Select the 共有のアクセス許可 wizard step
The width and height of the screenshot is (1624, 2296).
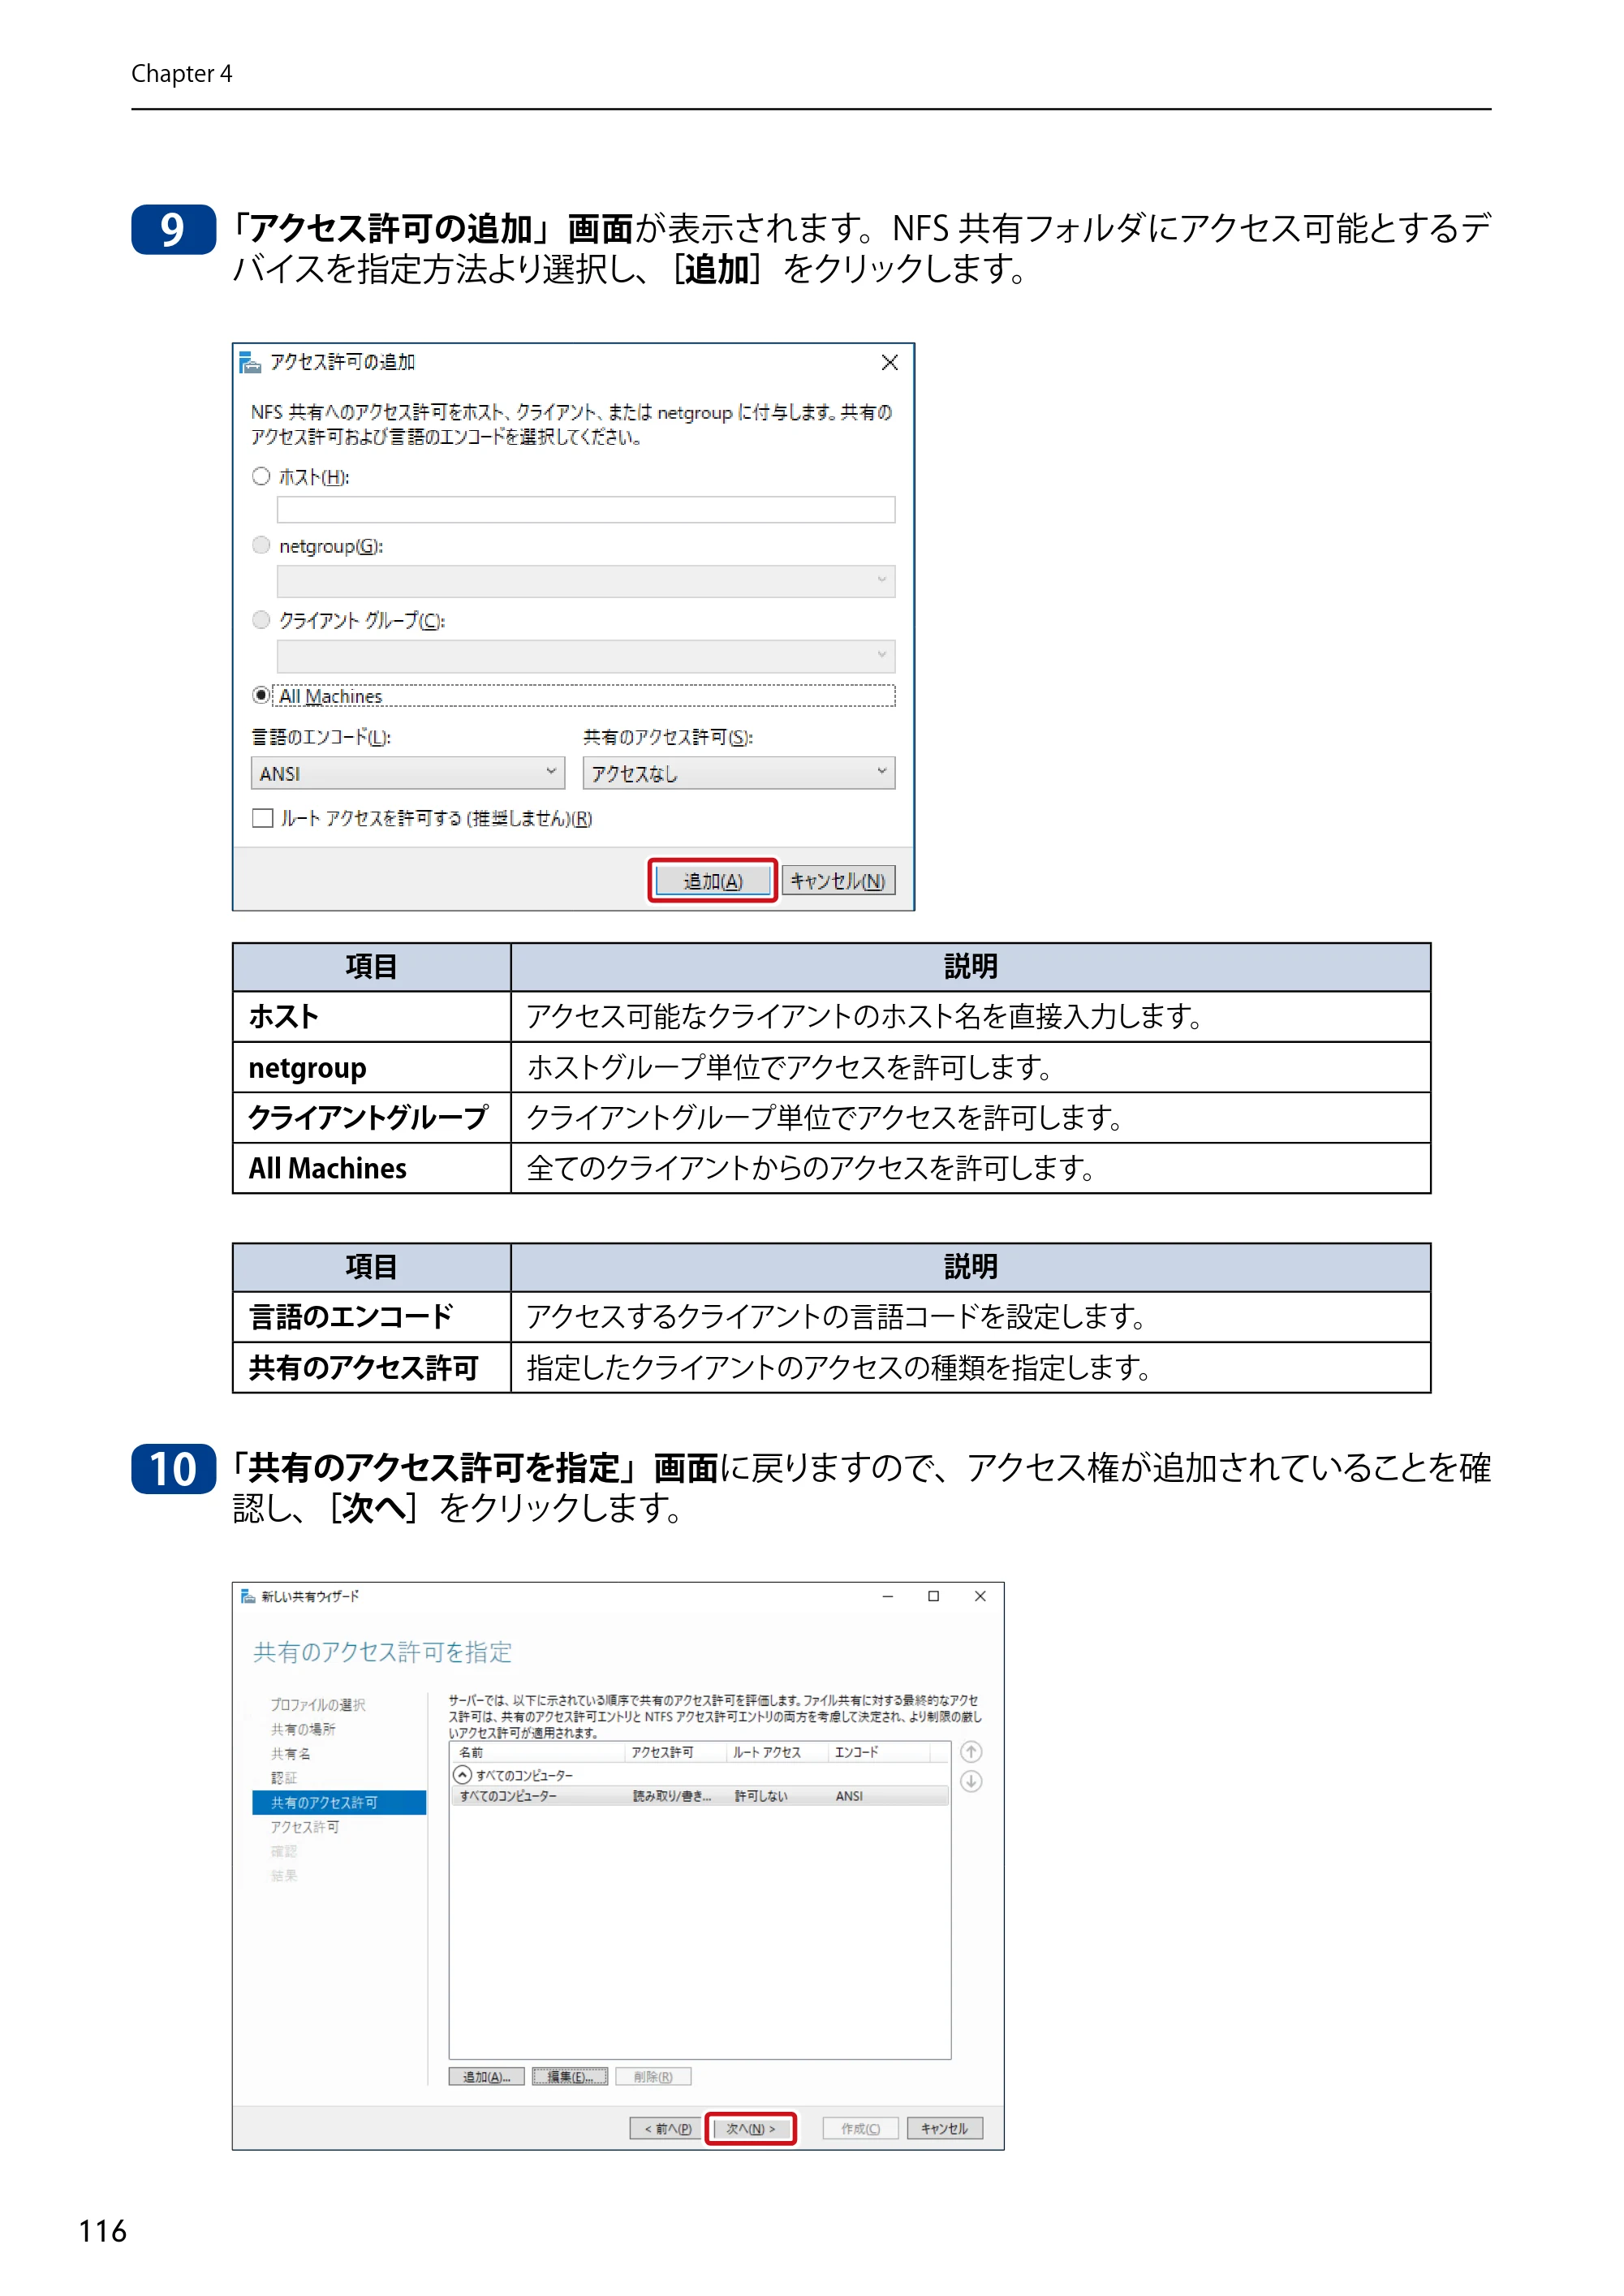click(x=339, y=1803)
